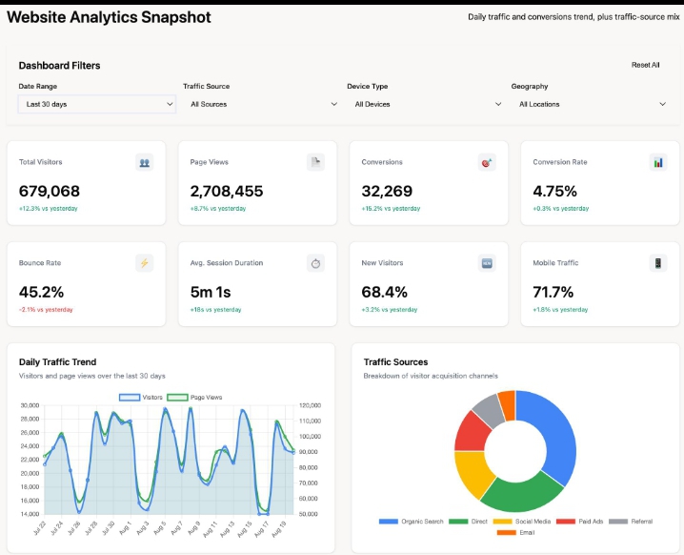Click the Avg. Session Duration stopwatch icon
Screen dimensions: 684x555
pos(315,263)
